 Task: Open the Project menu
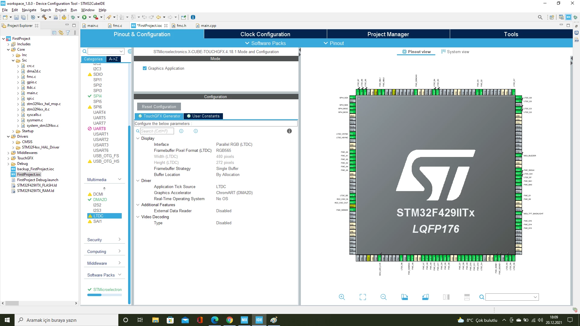point(61,10)
